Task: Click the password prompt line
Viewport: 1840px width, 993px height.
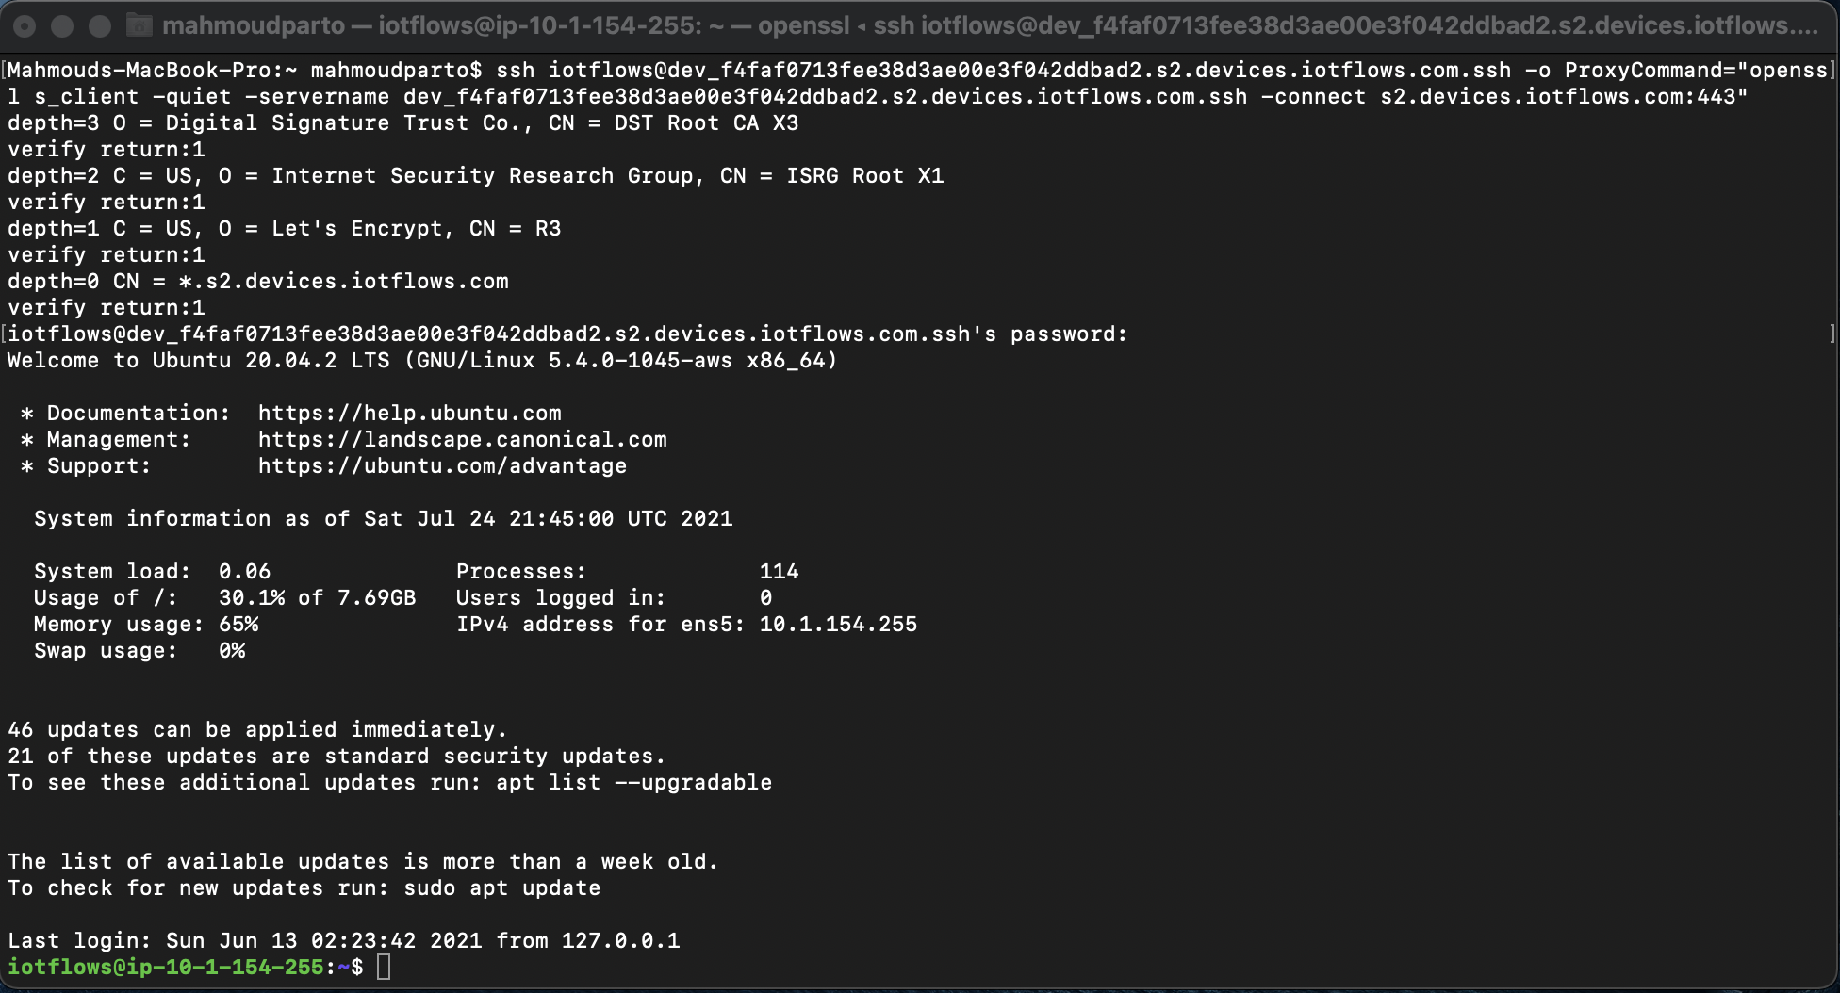Action: [567, 334]
